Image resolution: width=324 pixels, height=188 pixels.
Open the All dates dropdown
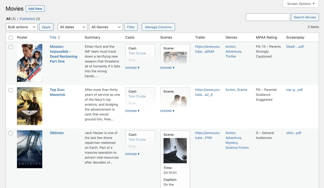click(72, 27)
